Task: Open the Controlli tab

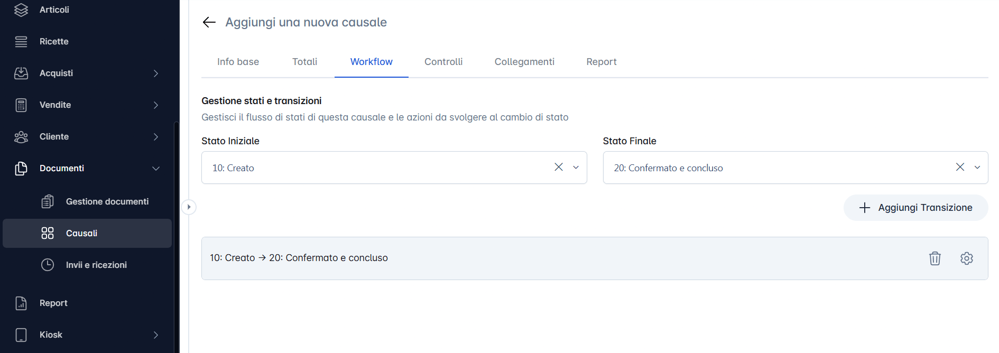Action: point(443,62)
